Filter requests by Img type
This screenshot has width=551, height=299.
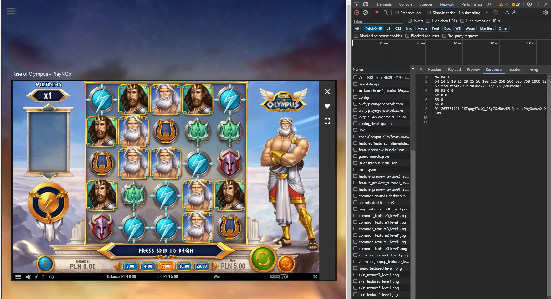click(x=409, y=28)
